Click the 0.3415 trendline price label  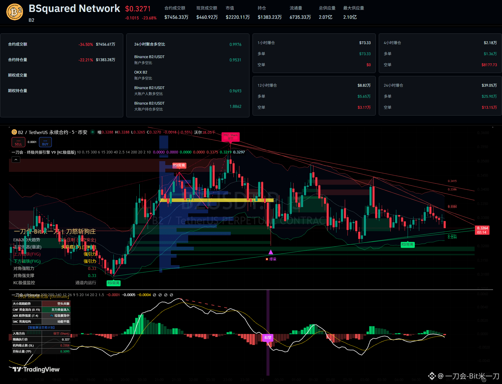coord(452,181)
